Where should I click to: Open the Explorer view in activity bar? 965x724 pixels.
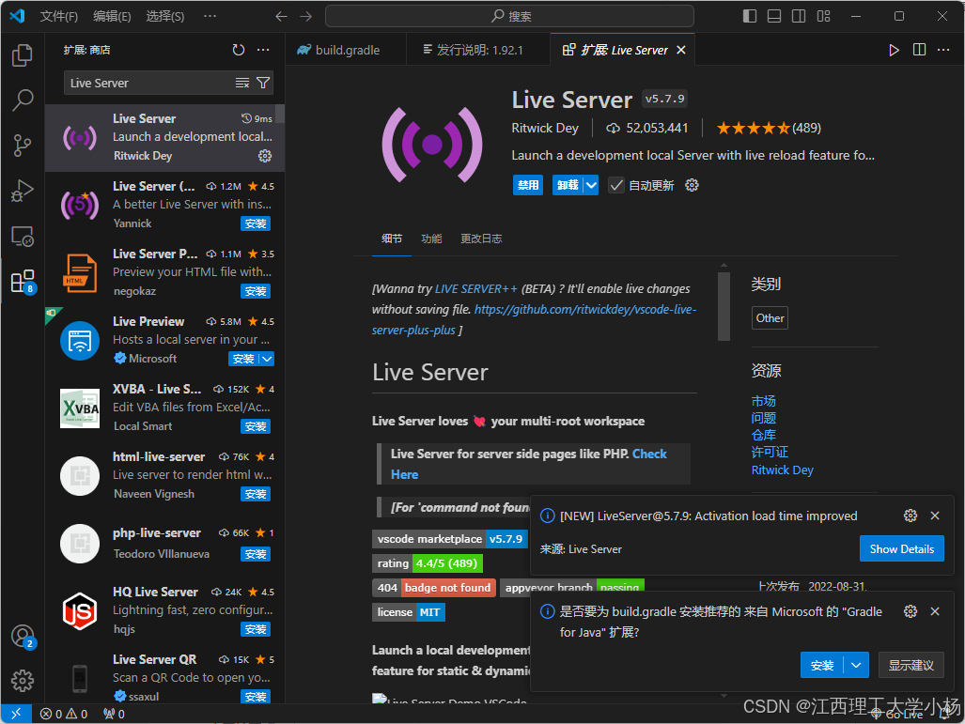point(23,55)
